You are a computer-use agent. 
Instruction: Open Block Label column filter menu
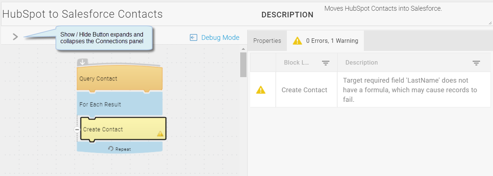pos(325,63)
